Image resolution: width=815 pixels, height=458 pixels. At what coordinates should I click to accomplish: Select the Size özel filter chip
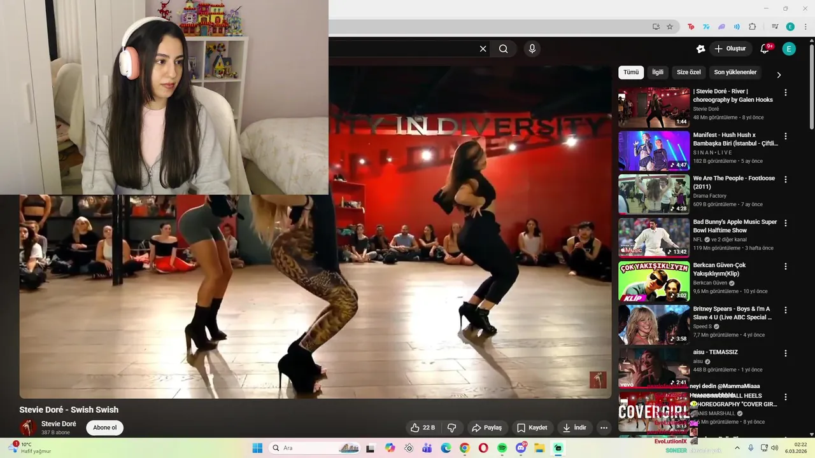pyautogui.click(x=688, y=73)
